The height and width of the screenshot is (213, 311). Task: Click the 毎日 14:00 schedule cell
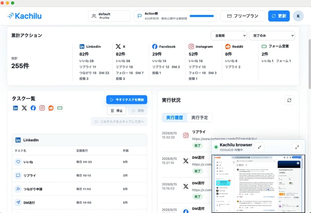click(x=84, y=203)
